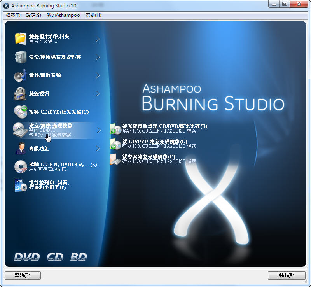311x287 pixels.
Task: Click the 燒錄檔案和資料夾 label
Action: point(49,36)
